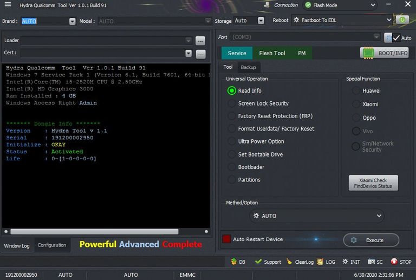
Task: Select Set Bootable Drive option
Action: click(x=232, y=154)
